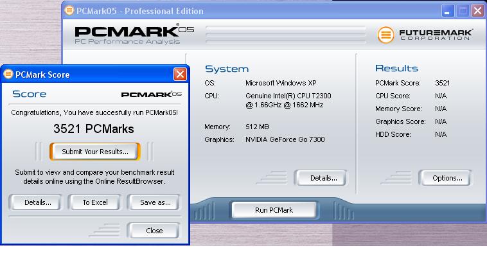
Task: Minimize the PCMark05 Professional Edition window
Action: 448,11
